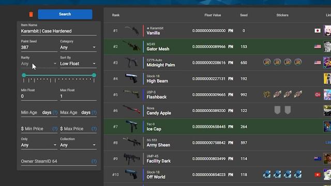Open the Sort By Low Float dropdown
This screenshot has width=331, height=186.
(x=78, y=64)
